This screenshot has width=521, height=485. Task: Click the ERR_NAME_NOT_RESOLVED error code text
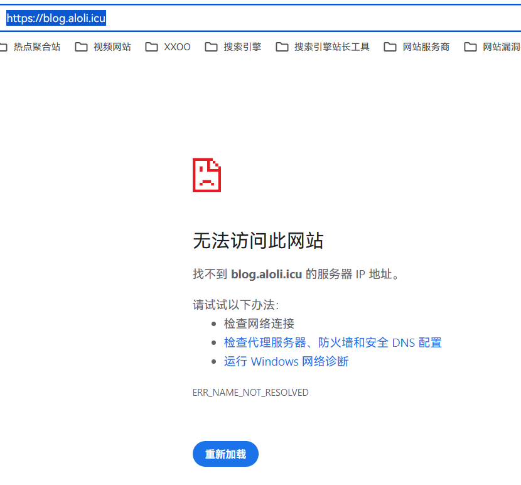tap(250, 393)
